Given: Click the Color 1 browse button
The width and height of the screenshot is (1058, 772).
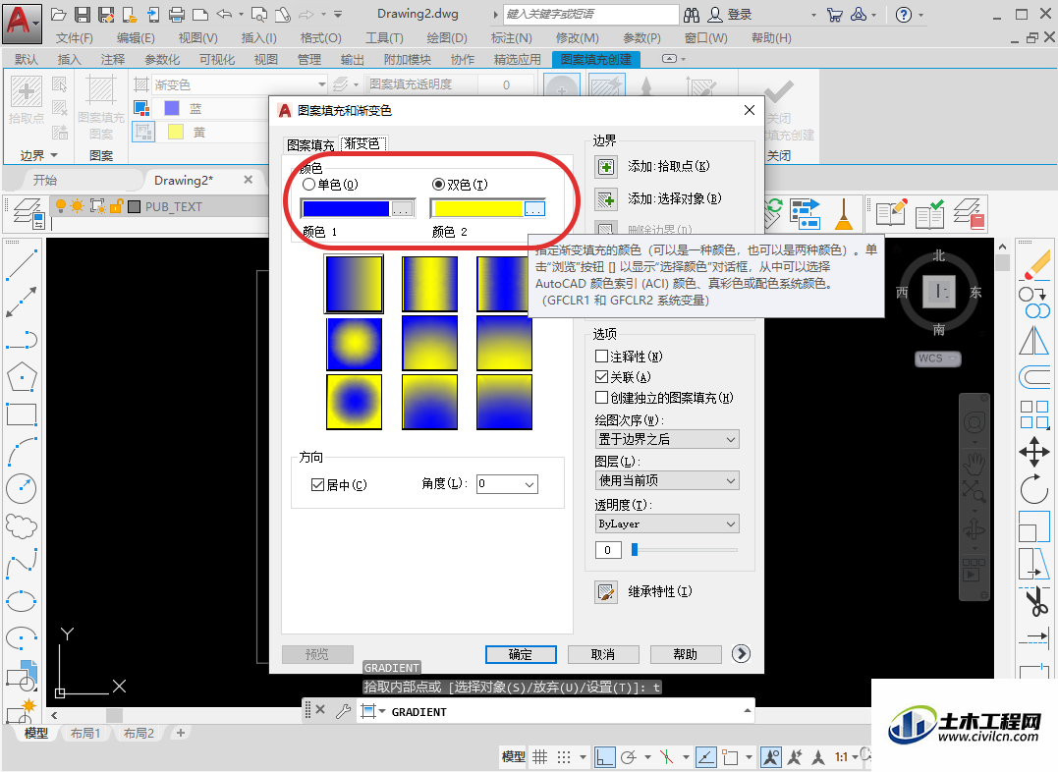Looking at the screenshot, I should pos(402,209).
